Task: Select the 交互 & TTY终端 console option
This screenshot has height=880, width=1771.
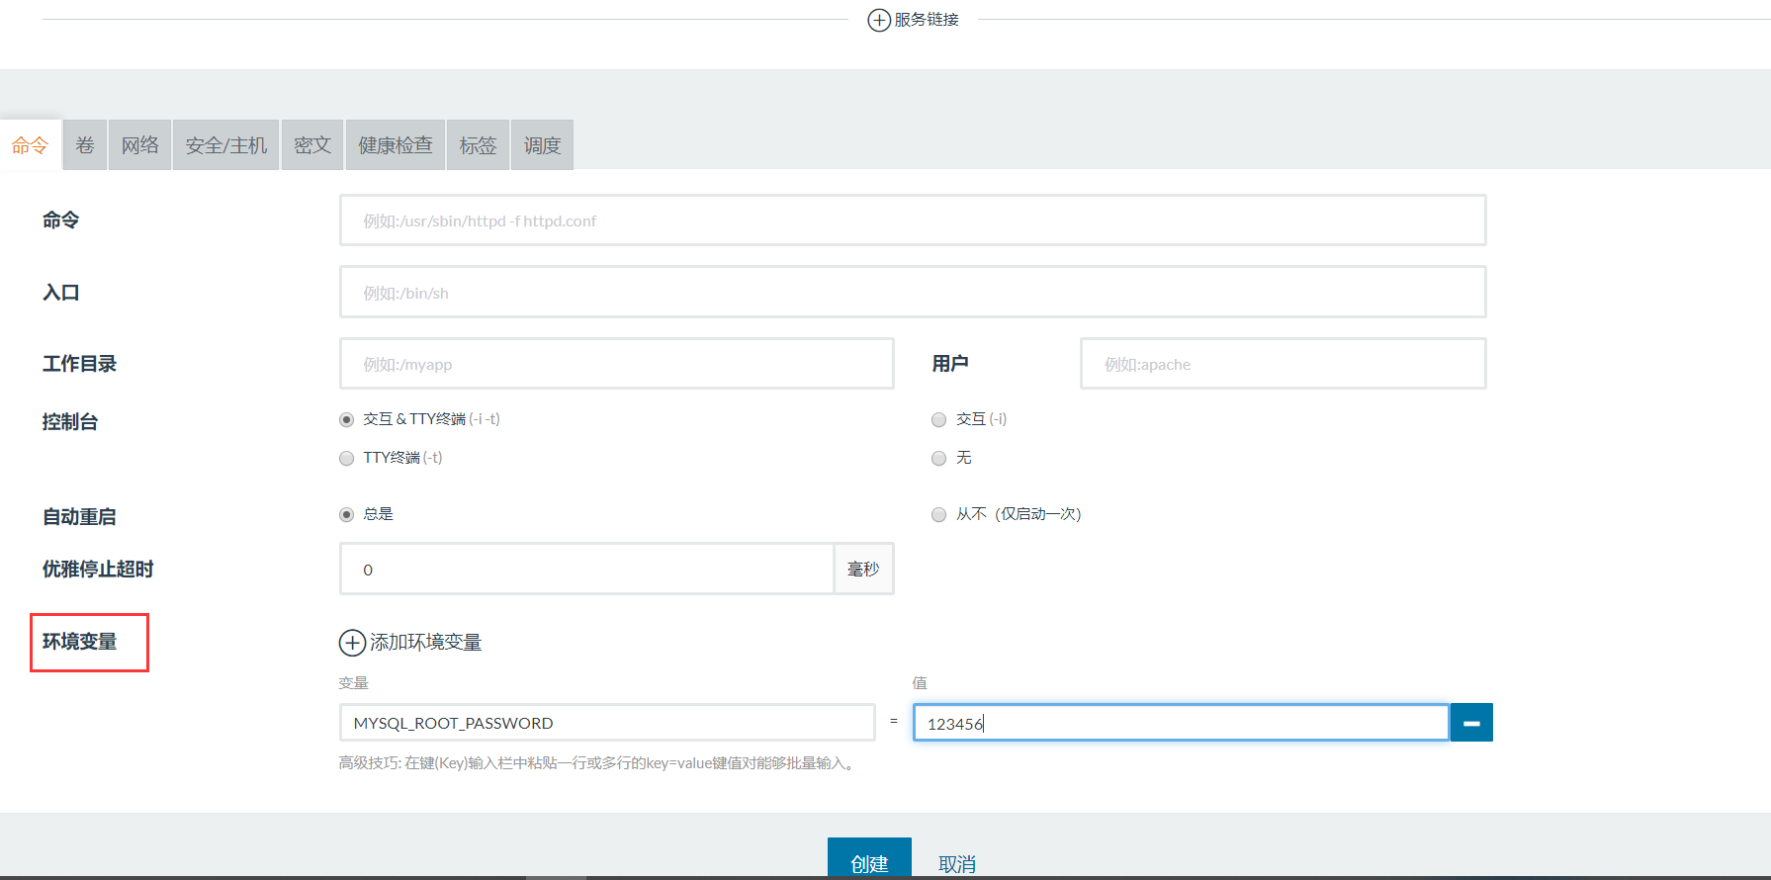Action: (346, 420)
